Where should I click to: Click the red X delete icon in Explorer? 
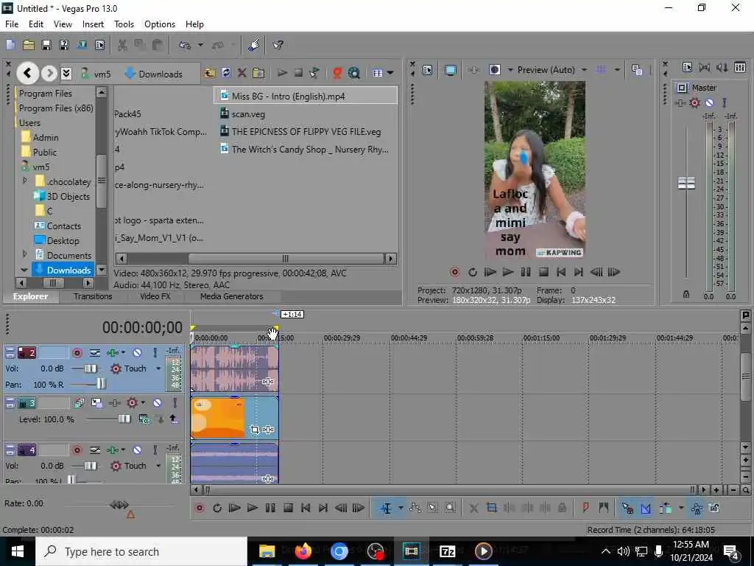click(x=242, y=73)
